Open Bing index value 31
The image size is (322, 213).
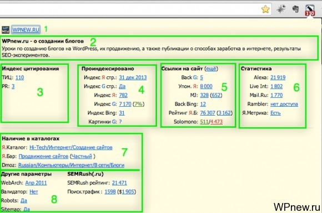click(x=122, y=113)
